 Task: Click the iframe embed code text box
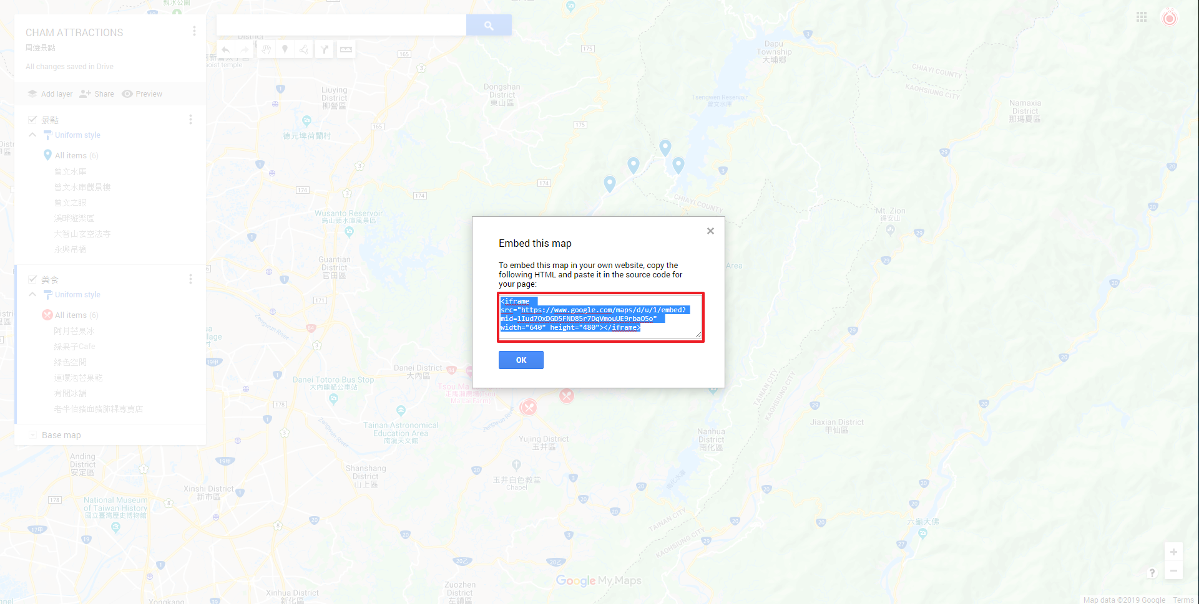pos(601,317)
